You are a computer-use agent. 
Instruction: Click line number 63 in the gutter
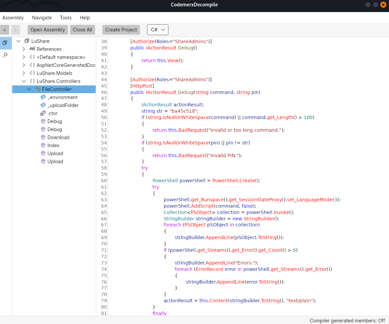point(104,200)
